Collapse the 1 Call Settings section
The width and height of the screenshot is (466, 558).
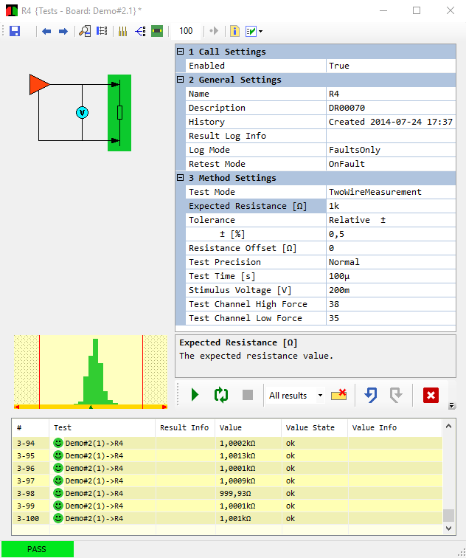[x=181, y=52]
